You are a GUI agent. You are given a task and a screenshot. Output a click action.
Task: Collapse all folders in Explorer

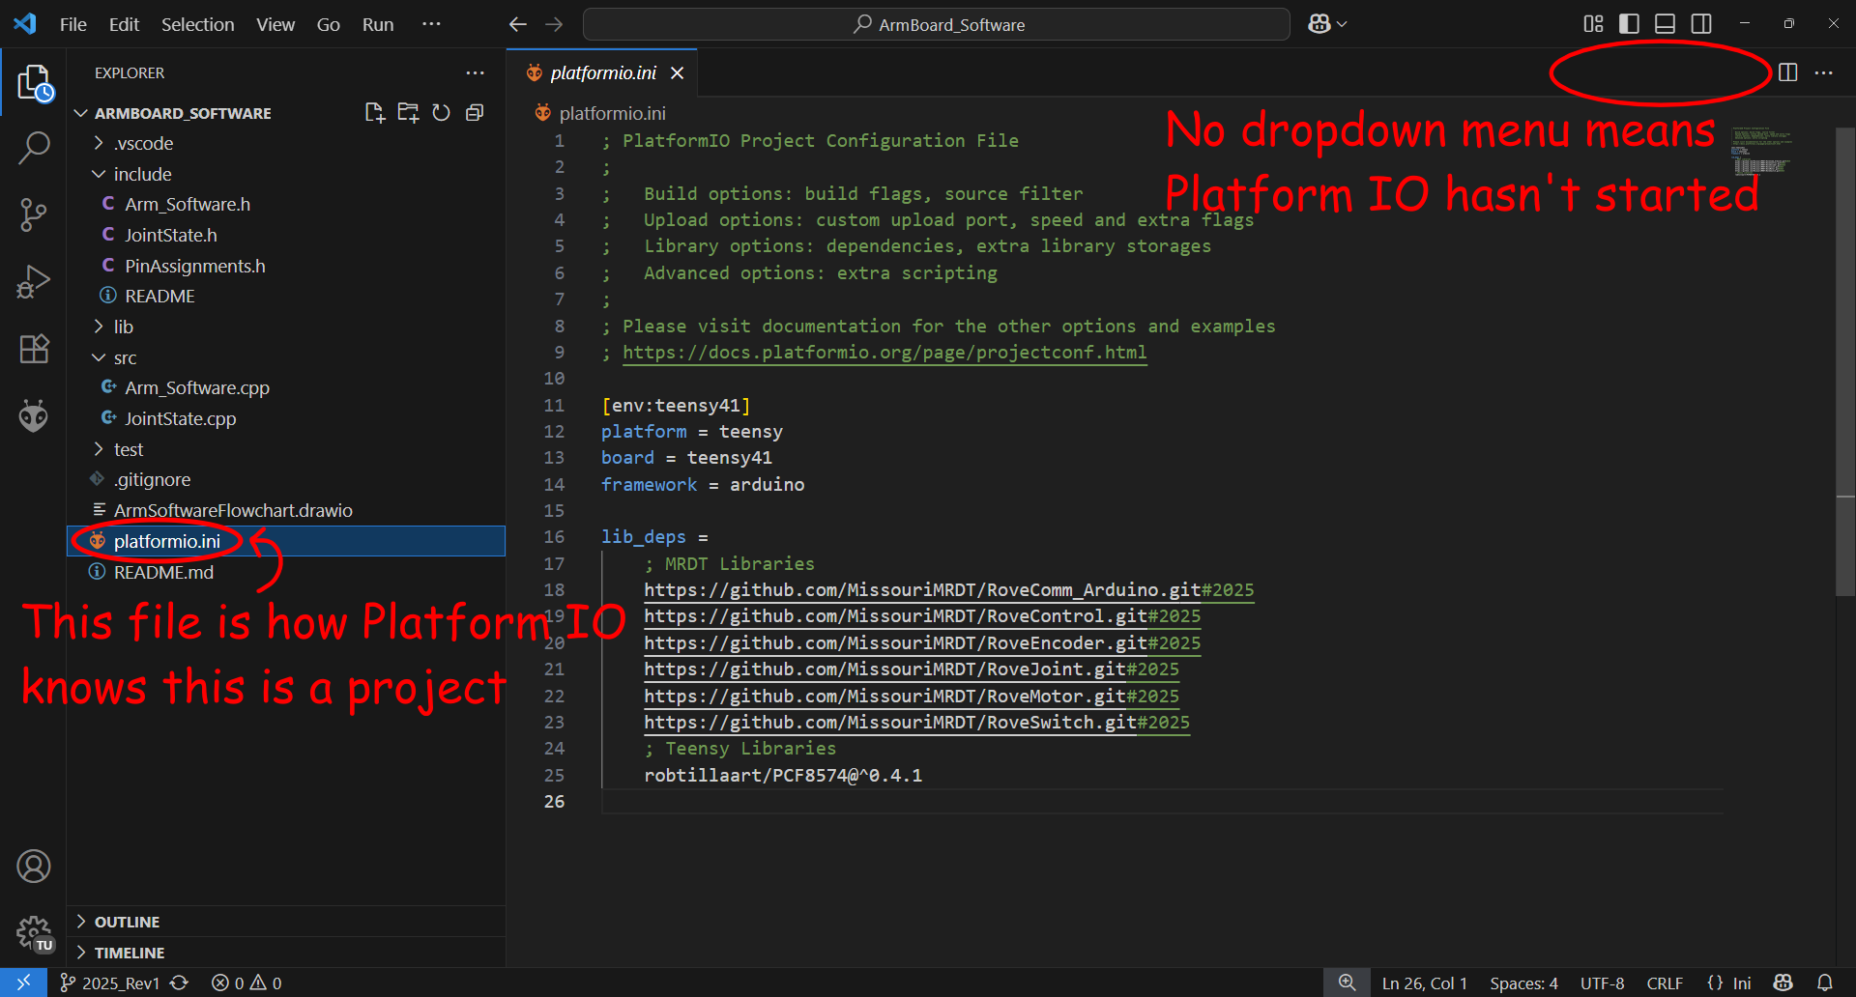(x=475, y=113)
